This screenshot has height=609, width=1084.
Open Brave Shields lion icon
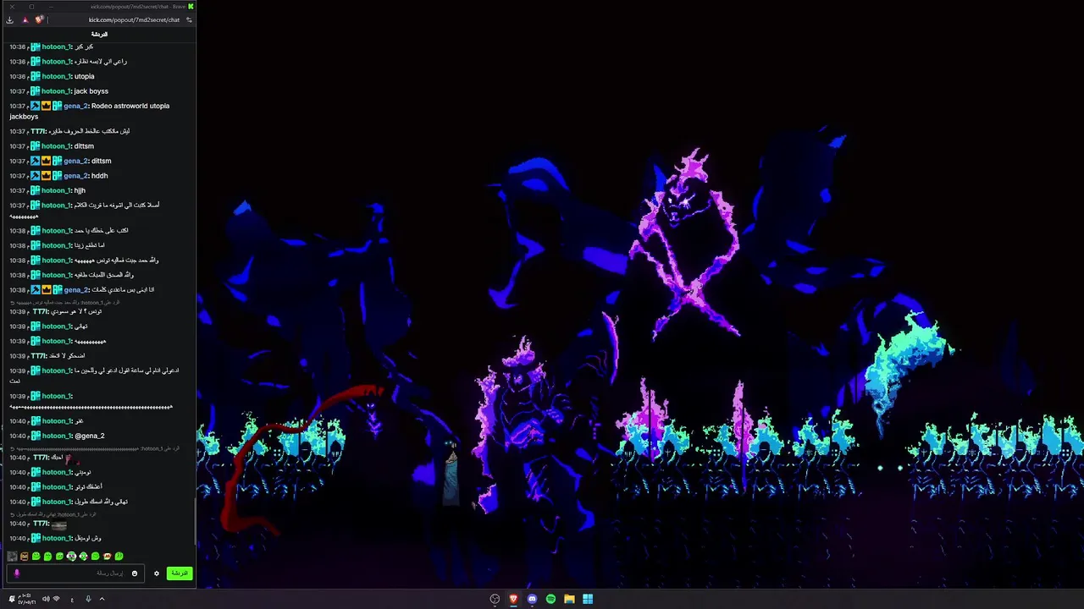point(39,19)
